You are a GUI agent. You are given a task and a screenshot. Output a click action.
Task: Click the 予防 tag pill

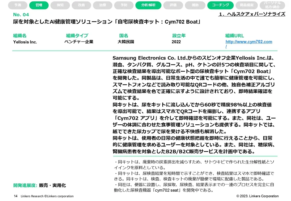[124, 5]
